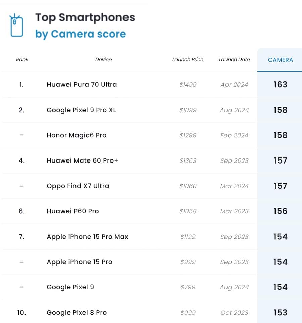
Task: Open the Apple iPhone 15 Pro Max entry
Action: pyautogui.click(x=87, y=237)
